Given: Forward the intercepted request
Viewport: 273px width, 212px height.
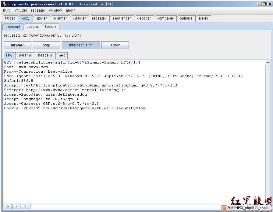Looking at the screenshot, I should click(18, 45).
